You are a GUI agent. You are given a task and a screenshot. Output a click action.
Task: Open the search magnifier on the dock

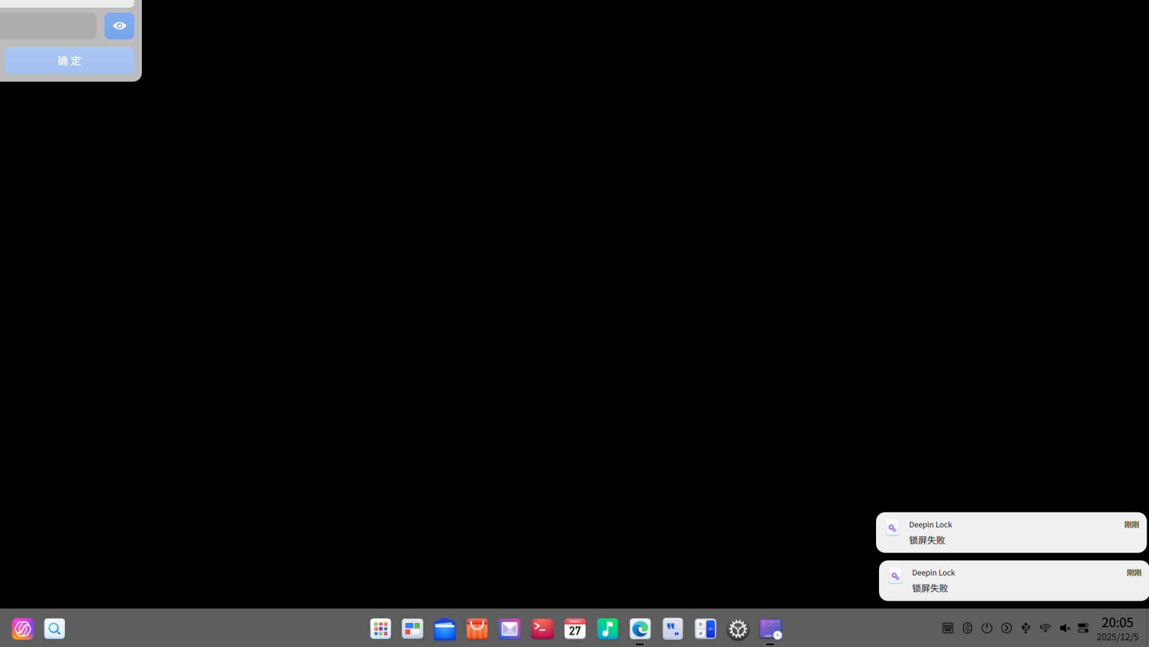pyautogui.click(x=55, y=628)
